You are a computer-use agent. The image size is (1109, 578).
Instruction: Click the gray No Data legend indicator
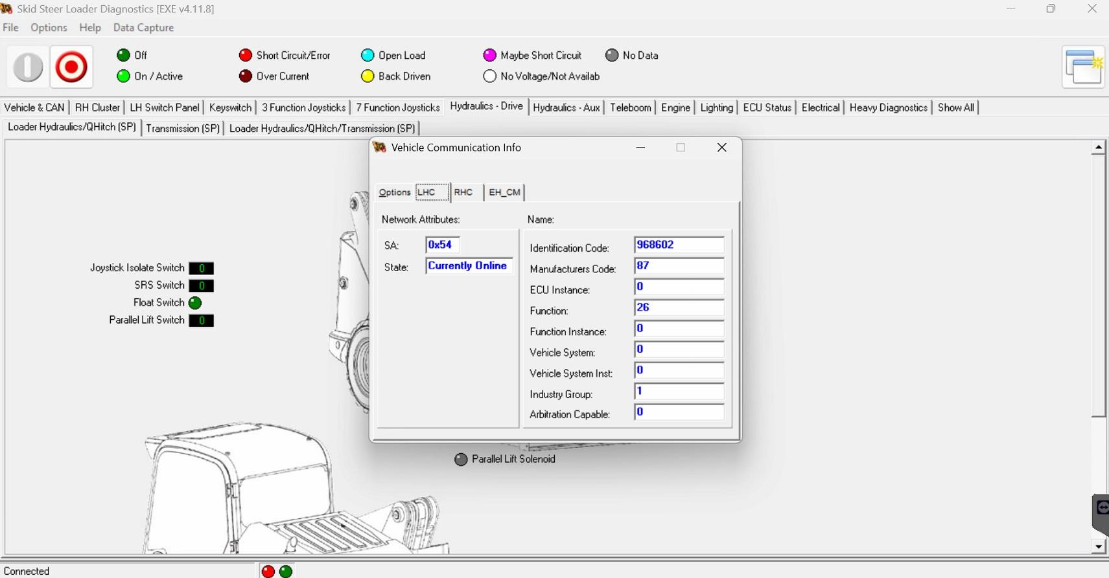click(612, 55)
